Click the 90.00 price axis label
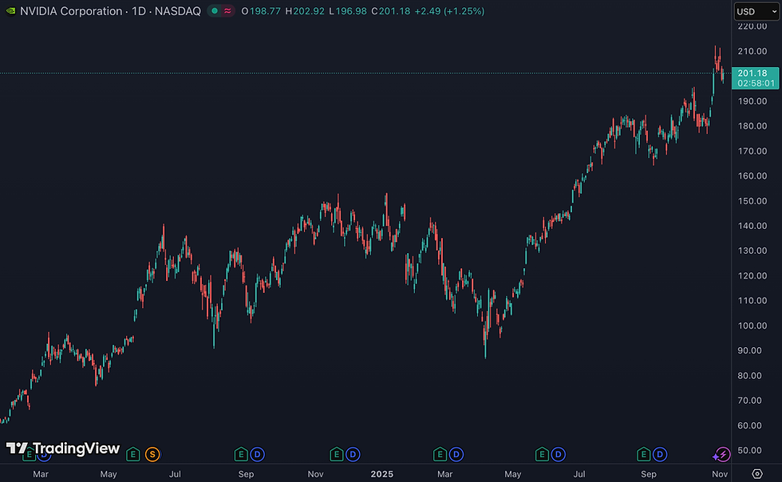The width and height of the screenshot is (782, 482). click(x=749, y=350)
